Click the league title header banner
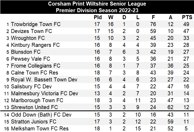Viewport: 194px width, 132px height. pos(97,7)
